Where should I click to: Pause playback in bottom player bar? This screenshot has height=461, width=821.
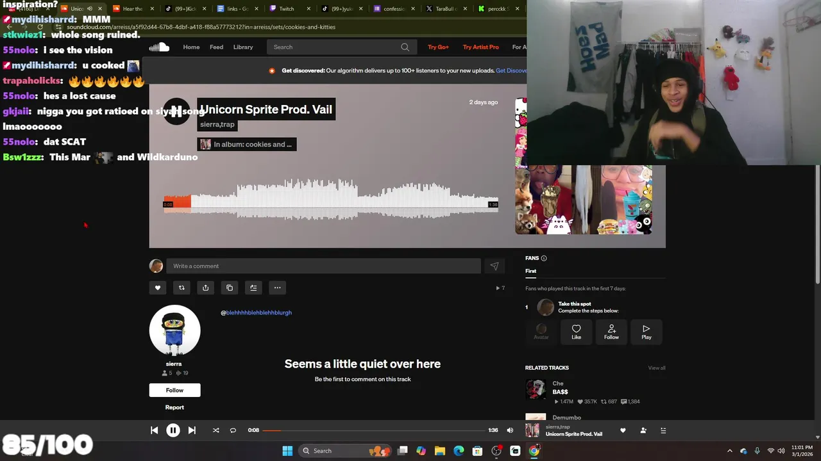(x=173, y=430)
